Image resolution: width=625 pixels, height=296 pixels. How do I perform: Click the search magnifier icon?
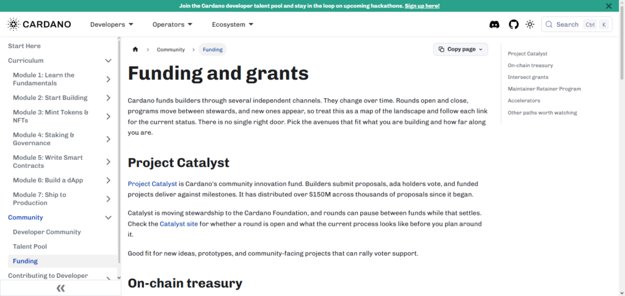coord(549,24)
